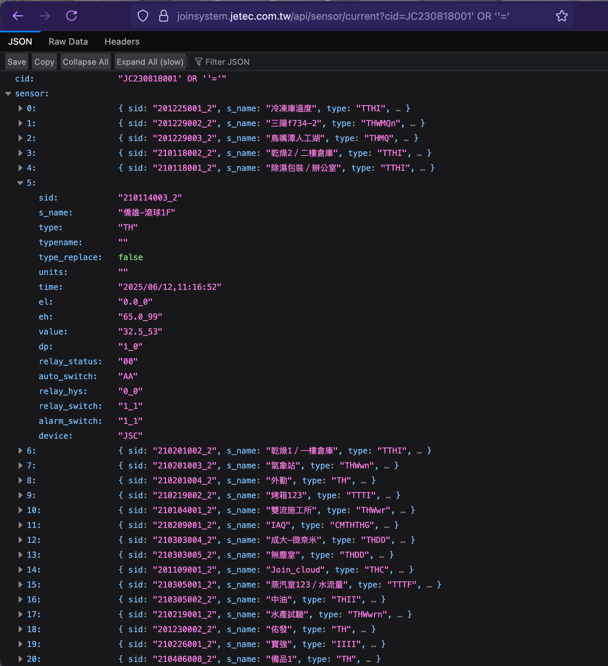This screenshot has width=608, height=666.
Task: Bookmark this page with the star icon
Action: (x=562, y=16)
